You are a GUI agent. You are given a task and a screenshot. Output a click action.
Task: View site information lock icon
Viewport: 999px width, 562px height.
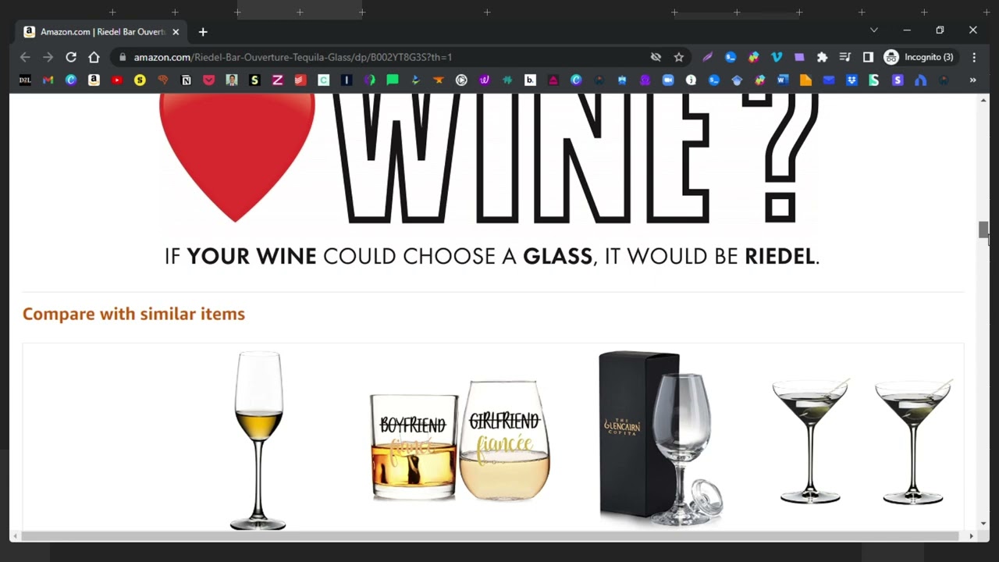pyautogui.click(x=123, y=57)
